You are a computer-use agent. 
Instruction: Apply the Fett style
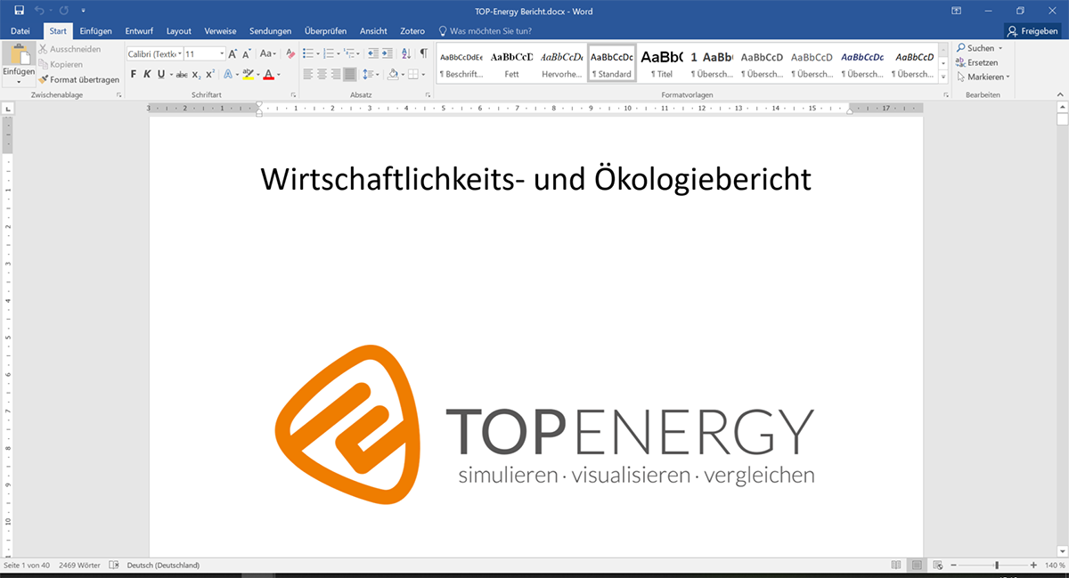511,64
